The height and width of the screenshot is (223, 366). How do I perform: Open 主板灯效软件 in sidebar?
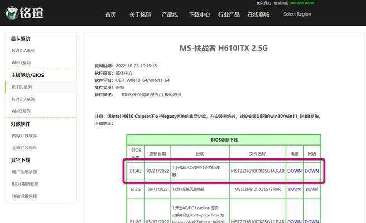click(x=25, y=148)
